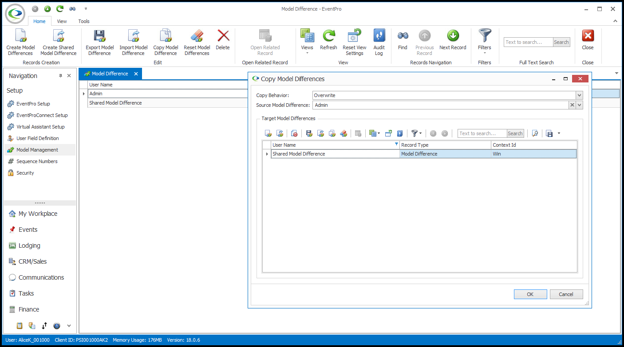Open Security in navigation
Viewport: 624px width, 347px height.
point(25,173)
